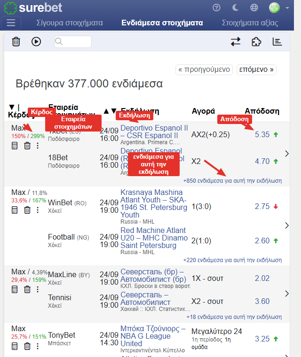Click the Football (NG) bookmaker name

pyautogui.click(x=68, y=237)
